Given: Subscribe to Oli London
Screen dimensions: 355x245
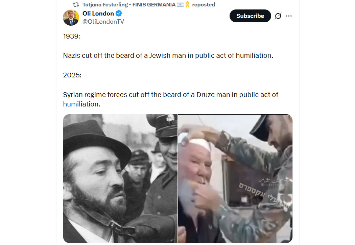Looking at the screenshot, I should (x=250, y=16).
